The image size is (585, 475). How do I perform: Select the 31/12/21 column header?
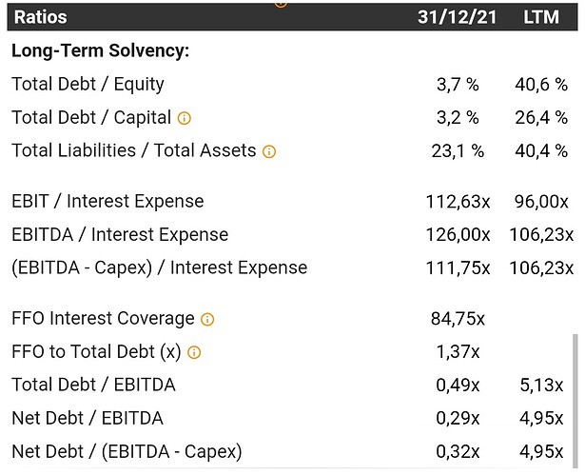click(x=455, y=17)
